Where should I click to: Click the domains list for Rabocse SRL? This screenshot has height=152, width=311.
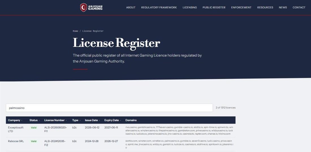179,144
